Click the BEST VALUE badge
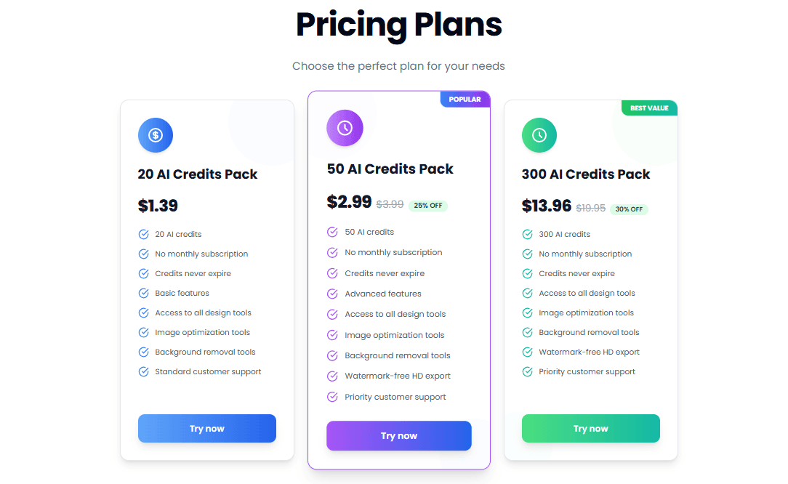 (x=649, y=108)
